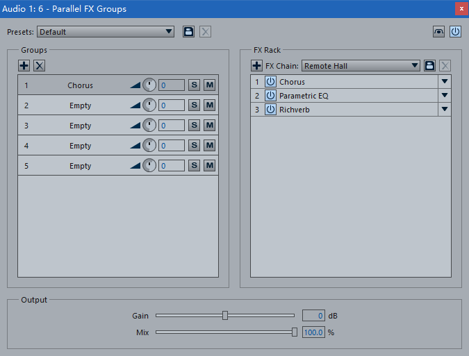The height and width of the screenshot is (356, 469).
Task: Click the pan knob of group 3
Action: point(149,126)
